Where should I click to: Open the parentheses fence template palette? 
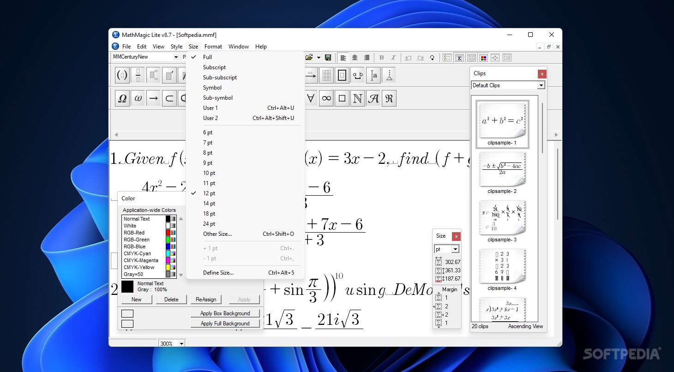[x=122, y=75]
